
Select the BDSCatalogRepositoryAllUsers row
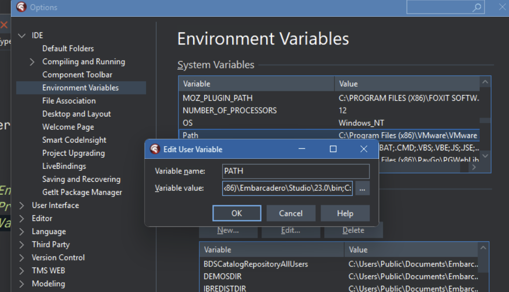[x=339, y=264]
